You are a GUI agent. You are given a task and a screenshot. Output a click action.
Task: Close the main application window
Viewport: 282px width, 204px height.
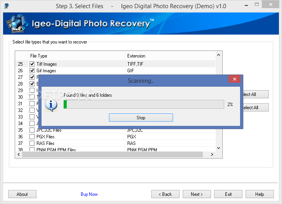click(271, 5)
